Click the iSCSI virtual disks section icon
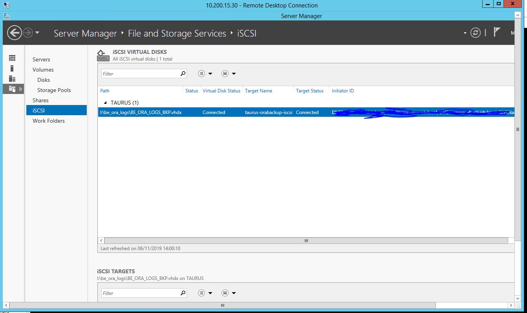The height and width of the screenshot is (313, 527). tap(103, 55)
